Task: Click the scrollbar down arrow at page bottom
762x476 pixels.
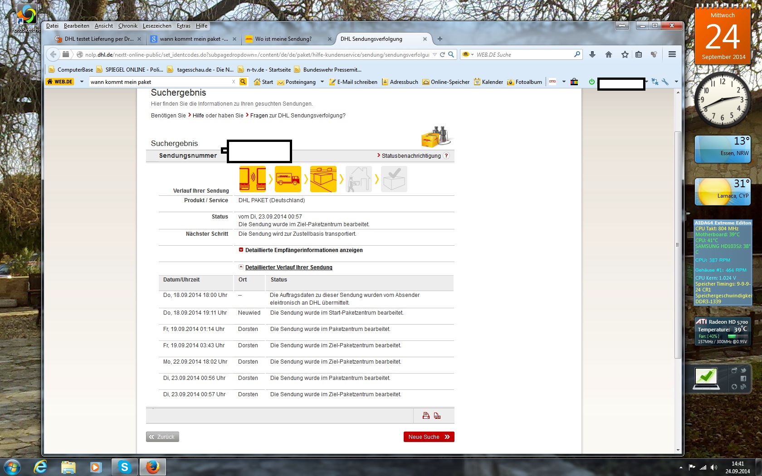Action: (x=678, y=450)
